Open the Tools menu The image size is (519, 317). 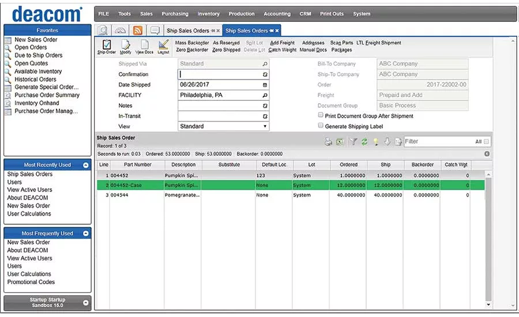[125, 14]
